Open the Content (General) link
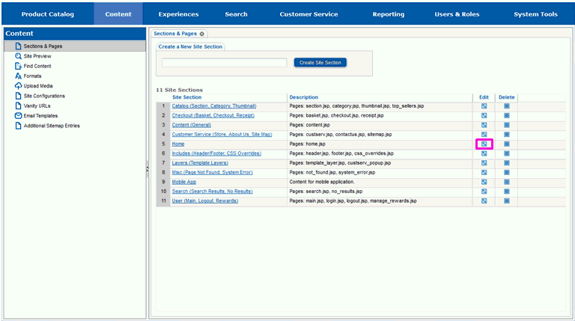 coord(192,125)
